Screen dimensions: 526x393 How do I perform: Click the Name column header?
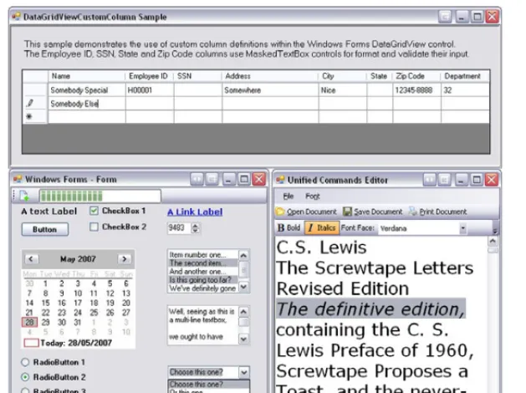(x=87, y=76)
